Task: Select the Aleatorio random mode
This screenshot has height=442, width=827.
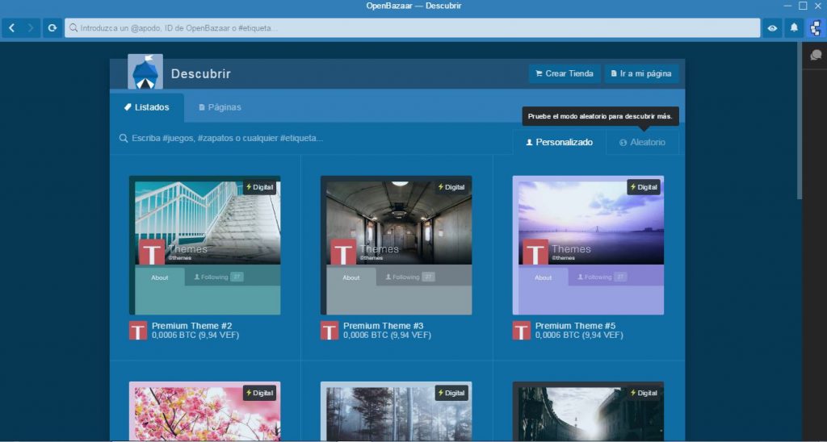Action: point(642,142)
